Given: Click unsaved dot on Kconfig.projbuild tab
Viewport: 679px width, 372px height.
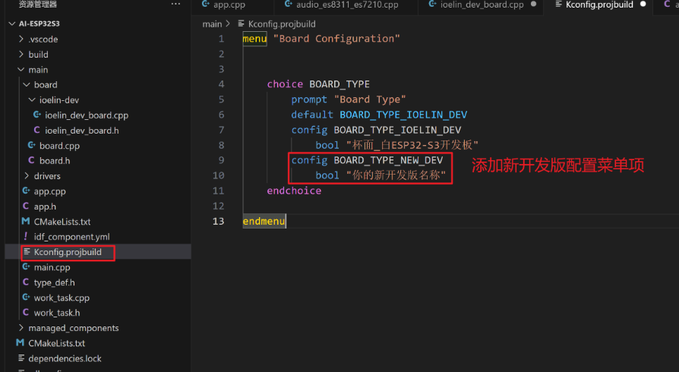Looking at the screenshot, I should point(643,4).
